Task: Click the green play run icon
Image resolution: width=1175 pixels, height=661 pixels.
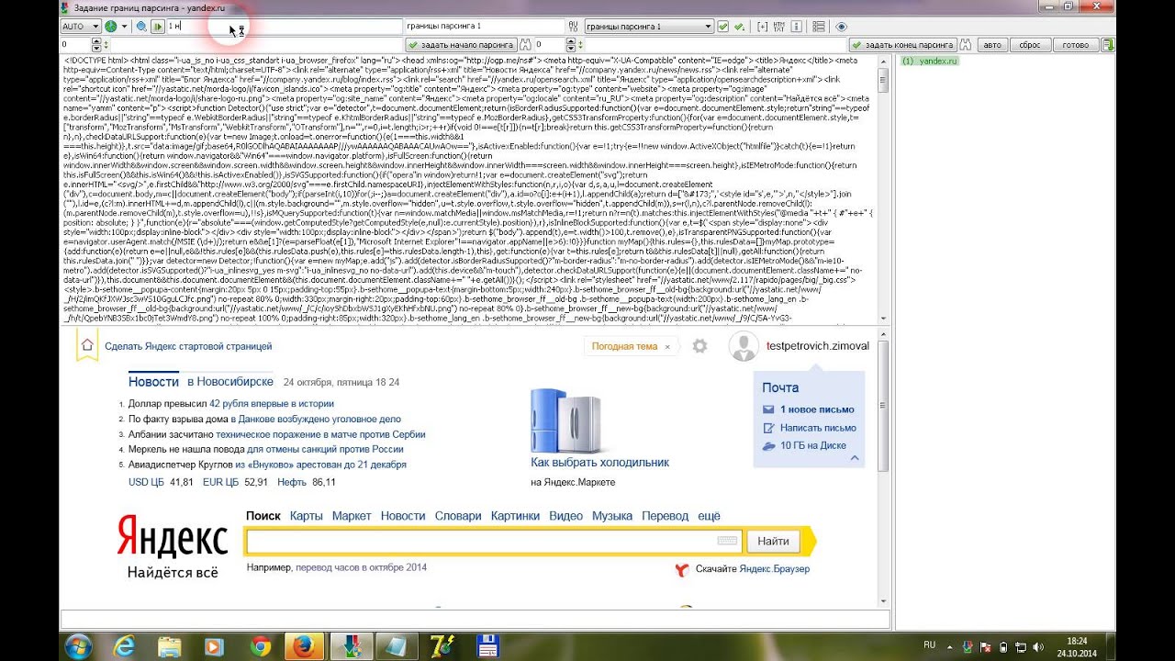Action: 158,27
